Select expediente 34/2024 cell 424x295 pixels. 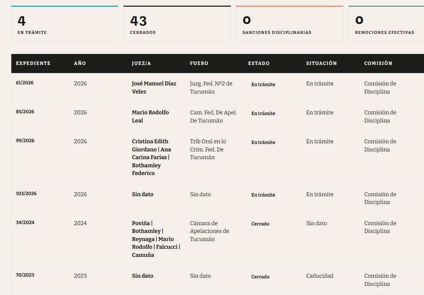(25, 223)
